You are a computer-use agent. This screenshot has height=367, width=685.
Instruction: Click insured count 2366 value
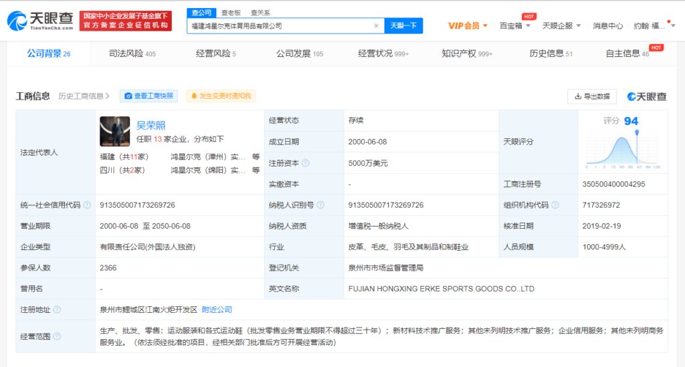click(108, 268)
